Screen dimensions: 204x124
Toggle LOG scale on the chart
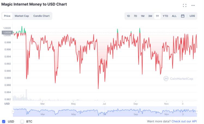[x=192, y=16]
